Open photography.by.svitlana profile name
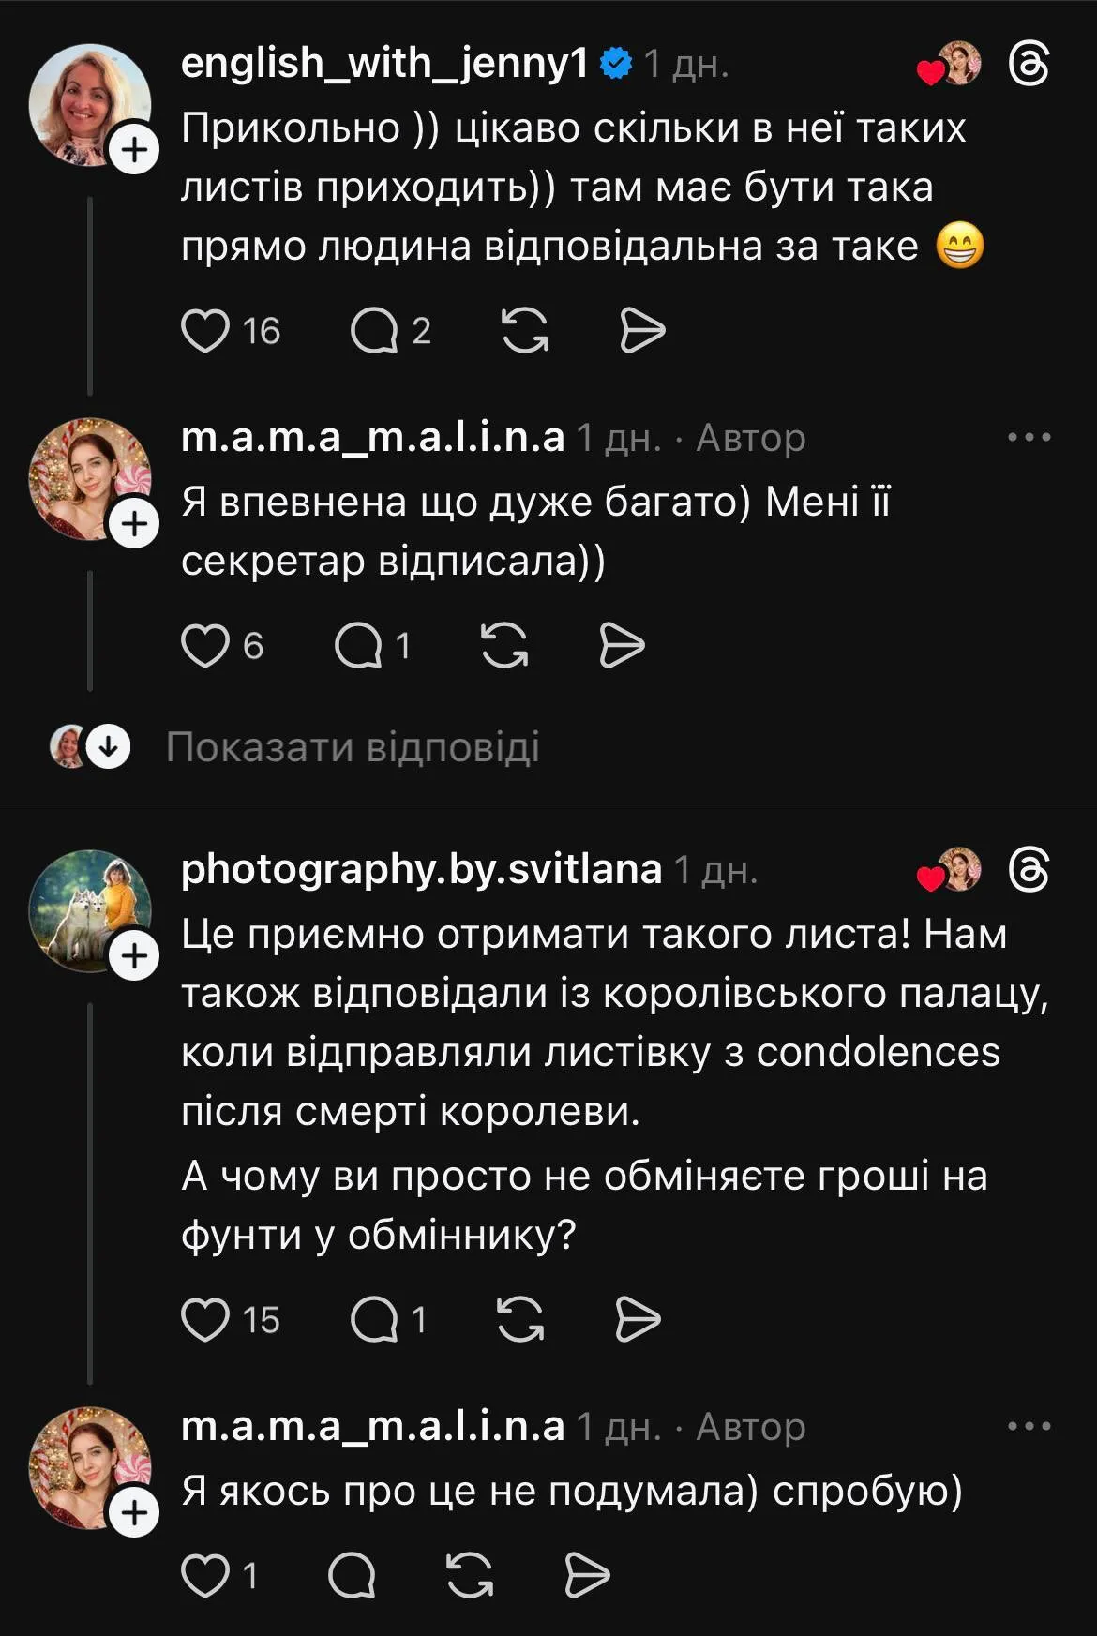The width and height of the screenshot is (1097, 1636). (421, 869)
